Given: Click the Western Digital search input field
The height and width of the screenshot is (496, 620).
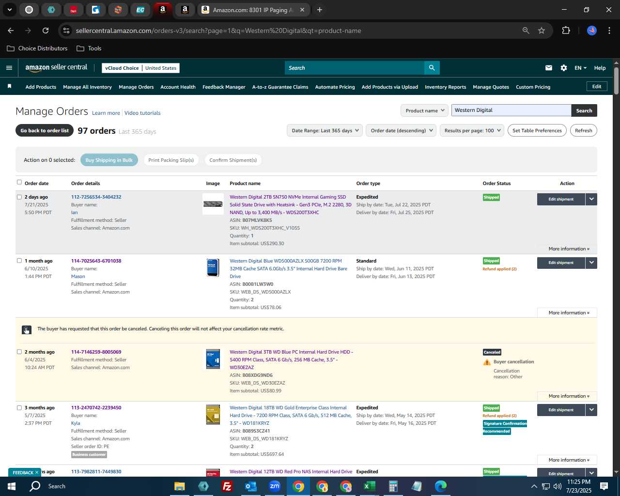Looking at the screenshot, I should [511, 110].
